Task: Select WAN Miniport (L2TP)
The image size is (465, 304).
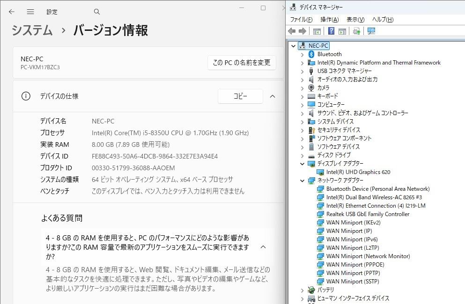Action: 353,248
